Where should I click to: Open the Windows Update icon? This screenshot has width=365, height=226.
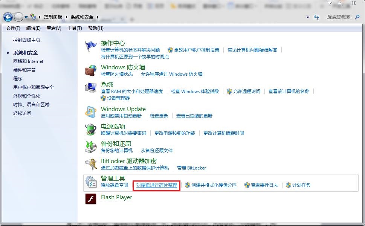(x=91, y=112)
